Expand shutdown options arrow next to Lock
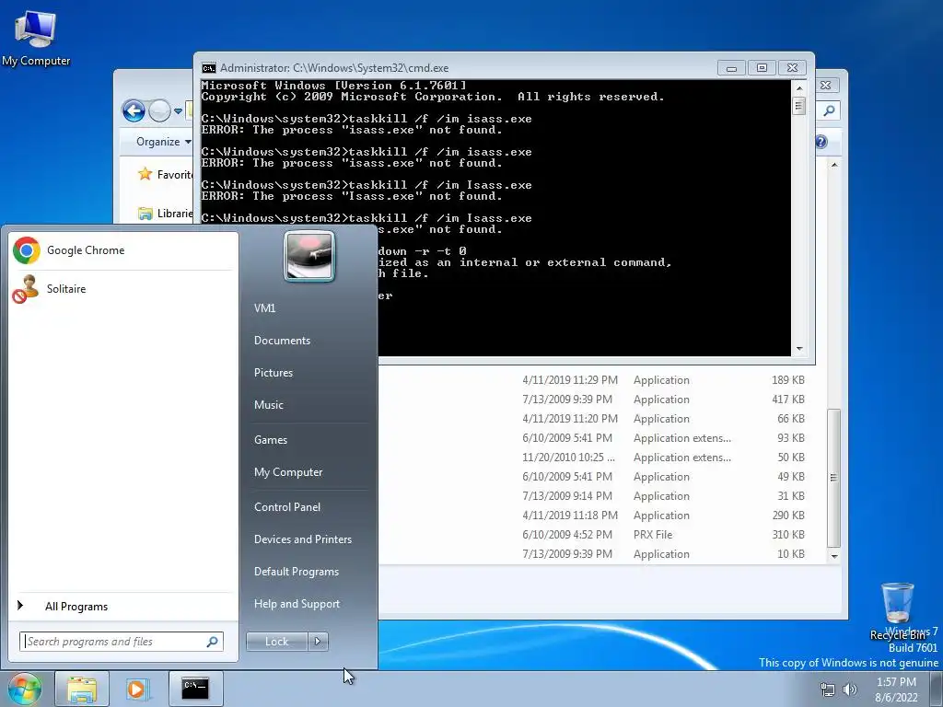 318,642
